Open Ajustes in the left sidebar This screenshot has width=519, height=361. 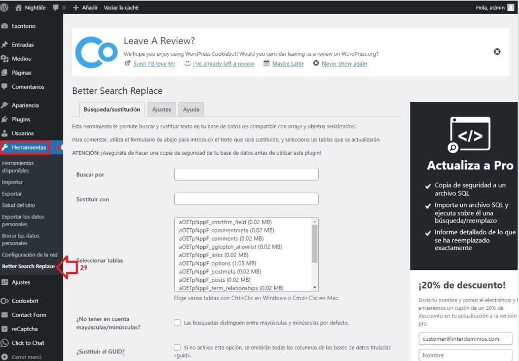click(21, 282)
